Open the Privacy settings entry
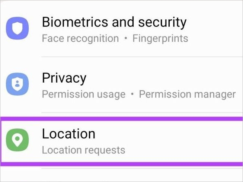Screen dimensions: 243x182 click(64, 78)
